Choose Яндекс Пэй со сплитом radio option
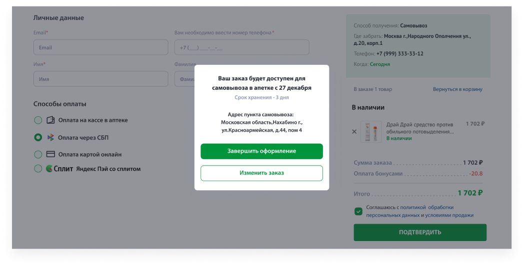524x267 pixels. pyautogui.click(x=38, y=169)
